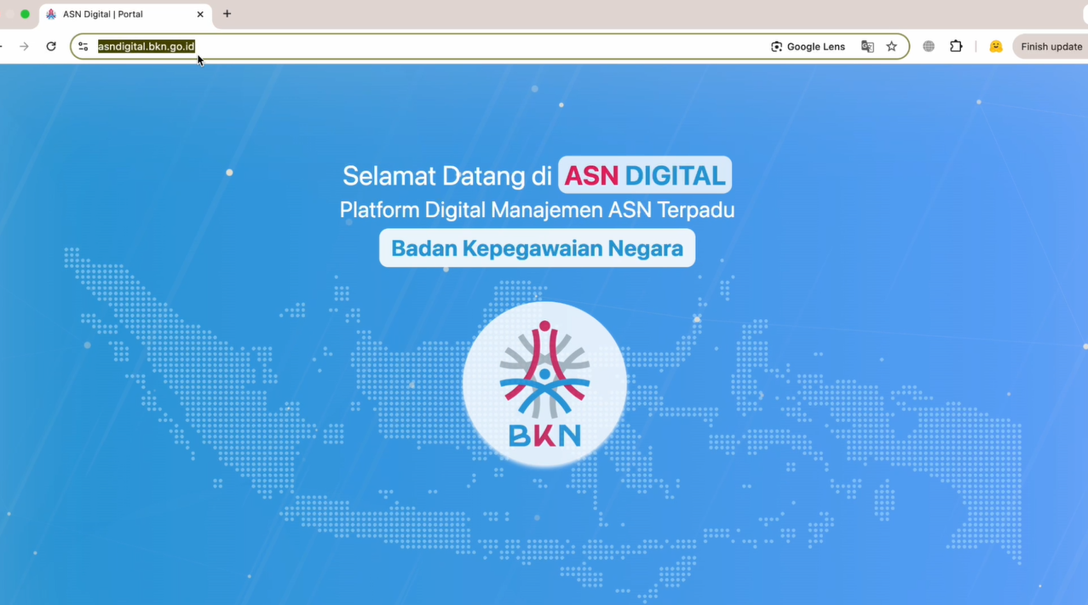The width and height of the screenshot is (1088, 605).
Task: Click the green window maximize button
Action: pos(25,14)
